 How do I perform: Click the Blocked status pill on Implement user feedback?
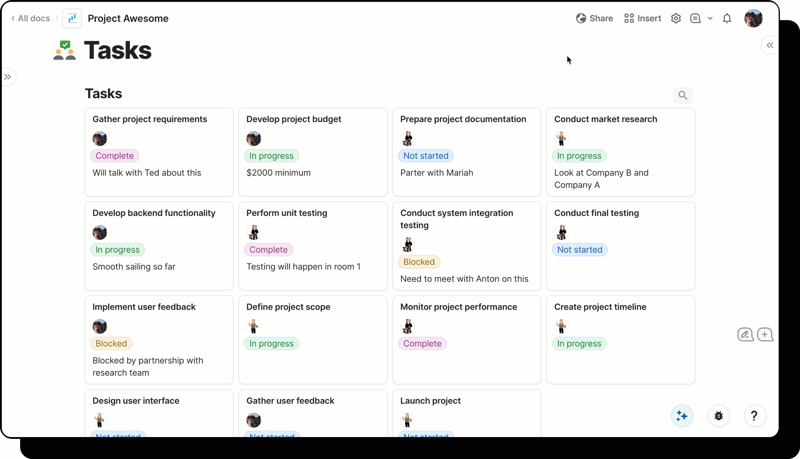(111, 343)
